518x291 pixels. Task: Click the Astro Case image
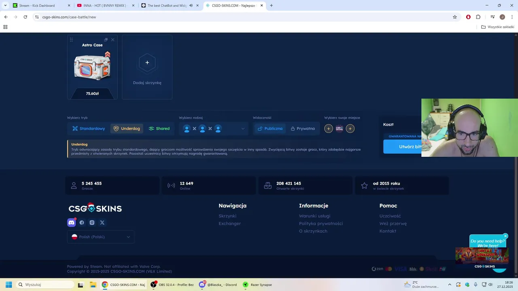click(x=92, y=66)
